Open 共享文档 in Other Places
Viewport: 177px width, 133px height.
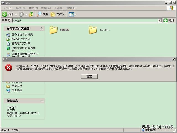(x=17, y=86)
